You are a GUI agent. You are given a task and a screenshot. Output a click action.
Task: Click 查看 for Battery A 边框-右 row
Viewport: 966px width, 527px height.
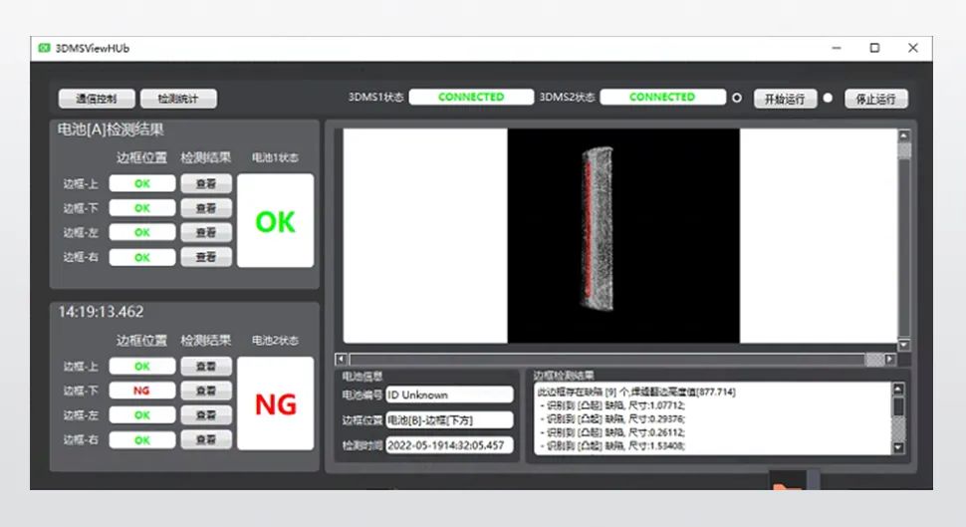[206, 257]
